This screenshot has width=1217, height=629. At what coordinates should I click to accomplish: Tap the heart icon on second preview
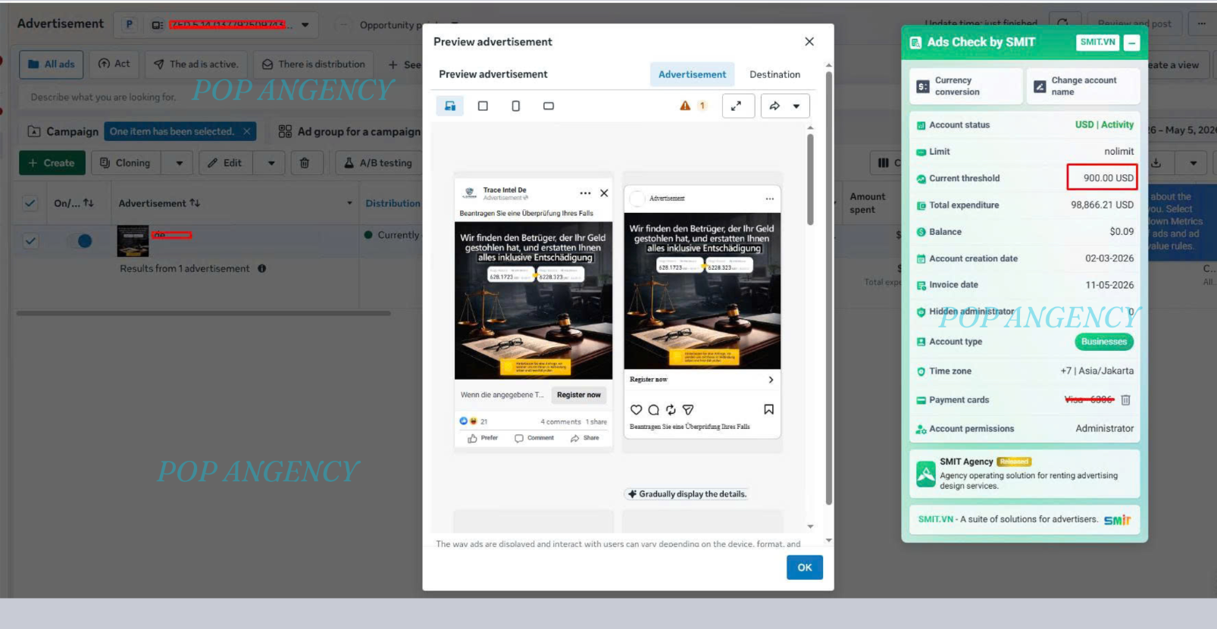click(637, 410)
